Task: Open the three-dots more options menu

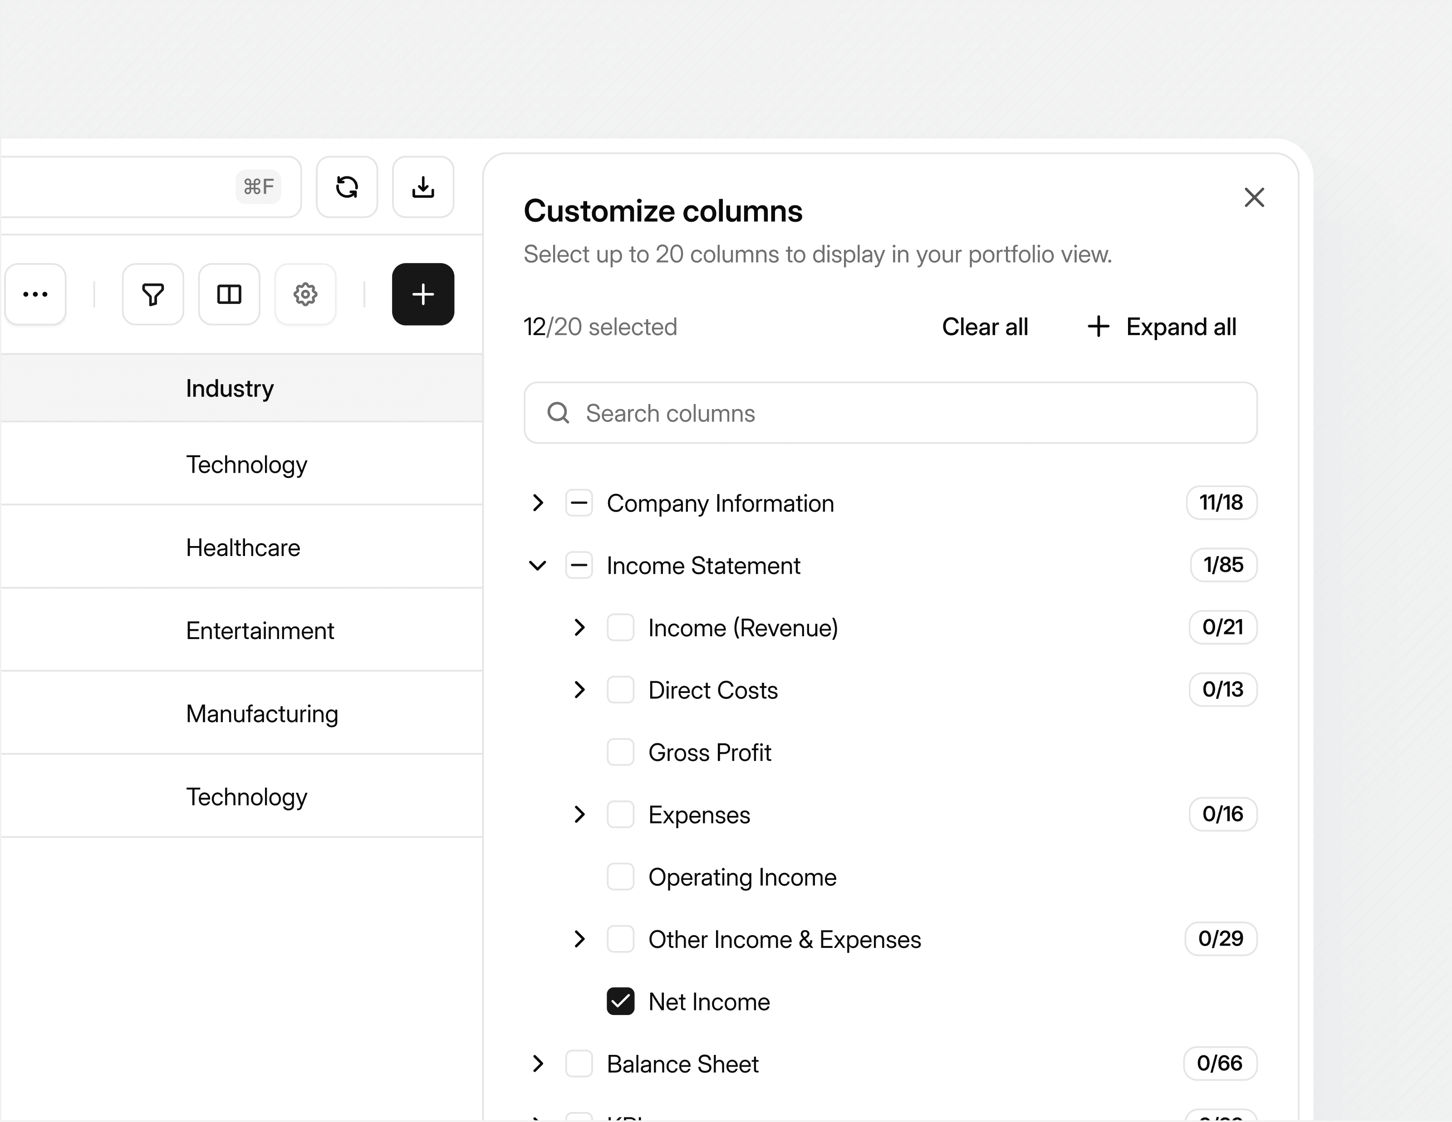Action: [x=35, y=294]
